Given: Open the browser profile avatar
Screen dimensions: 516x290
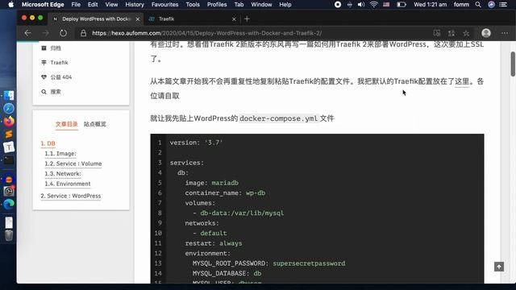Looking at the screenshot, I should coord(486,33).
